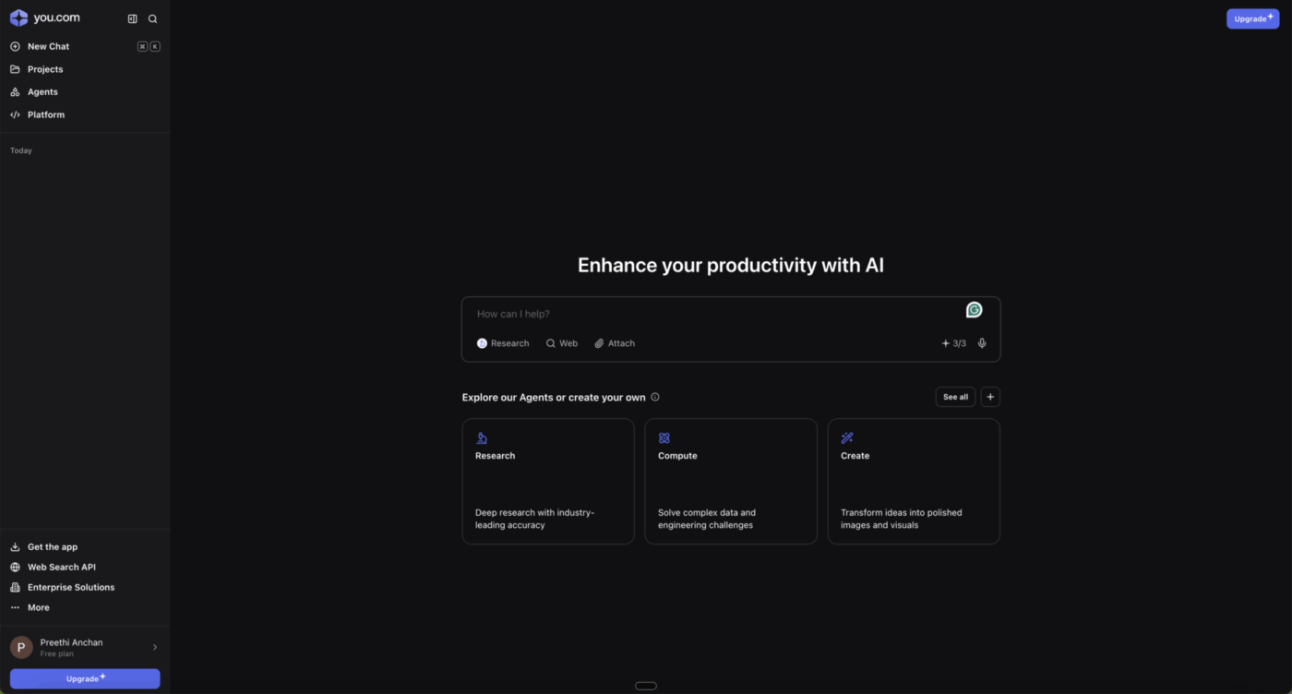Click the See all agents button
This screenshot has height=694, width=1292.
click(x=955, y=397)
